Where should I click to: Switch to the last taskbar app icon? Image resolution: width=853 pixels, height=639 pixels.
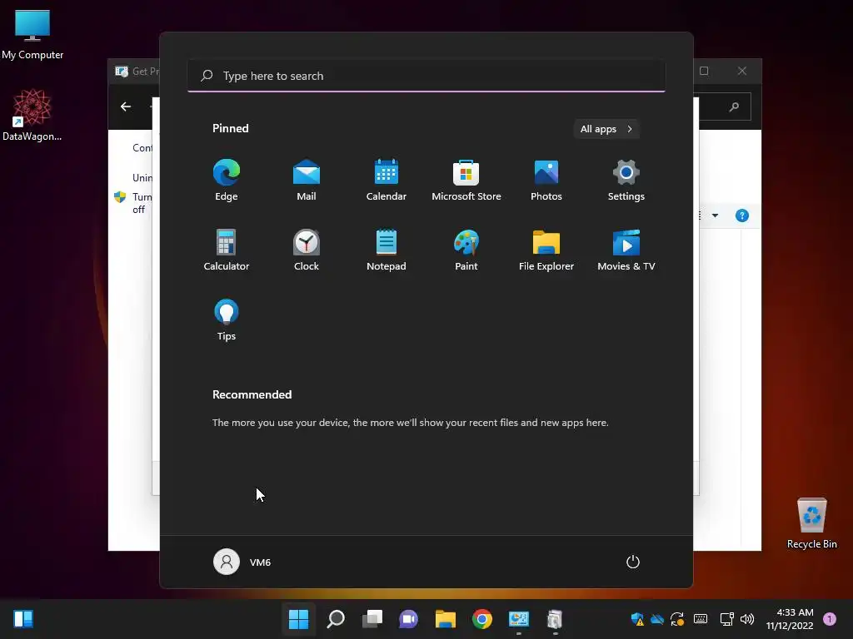click(555, 619)
